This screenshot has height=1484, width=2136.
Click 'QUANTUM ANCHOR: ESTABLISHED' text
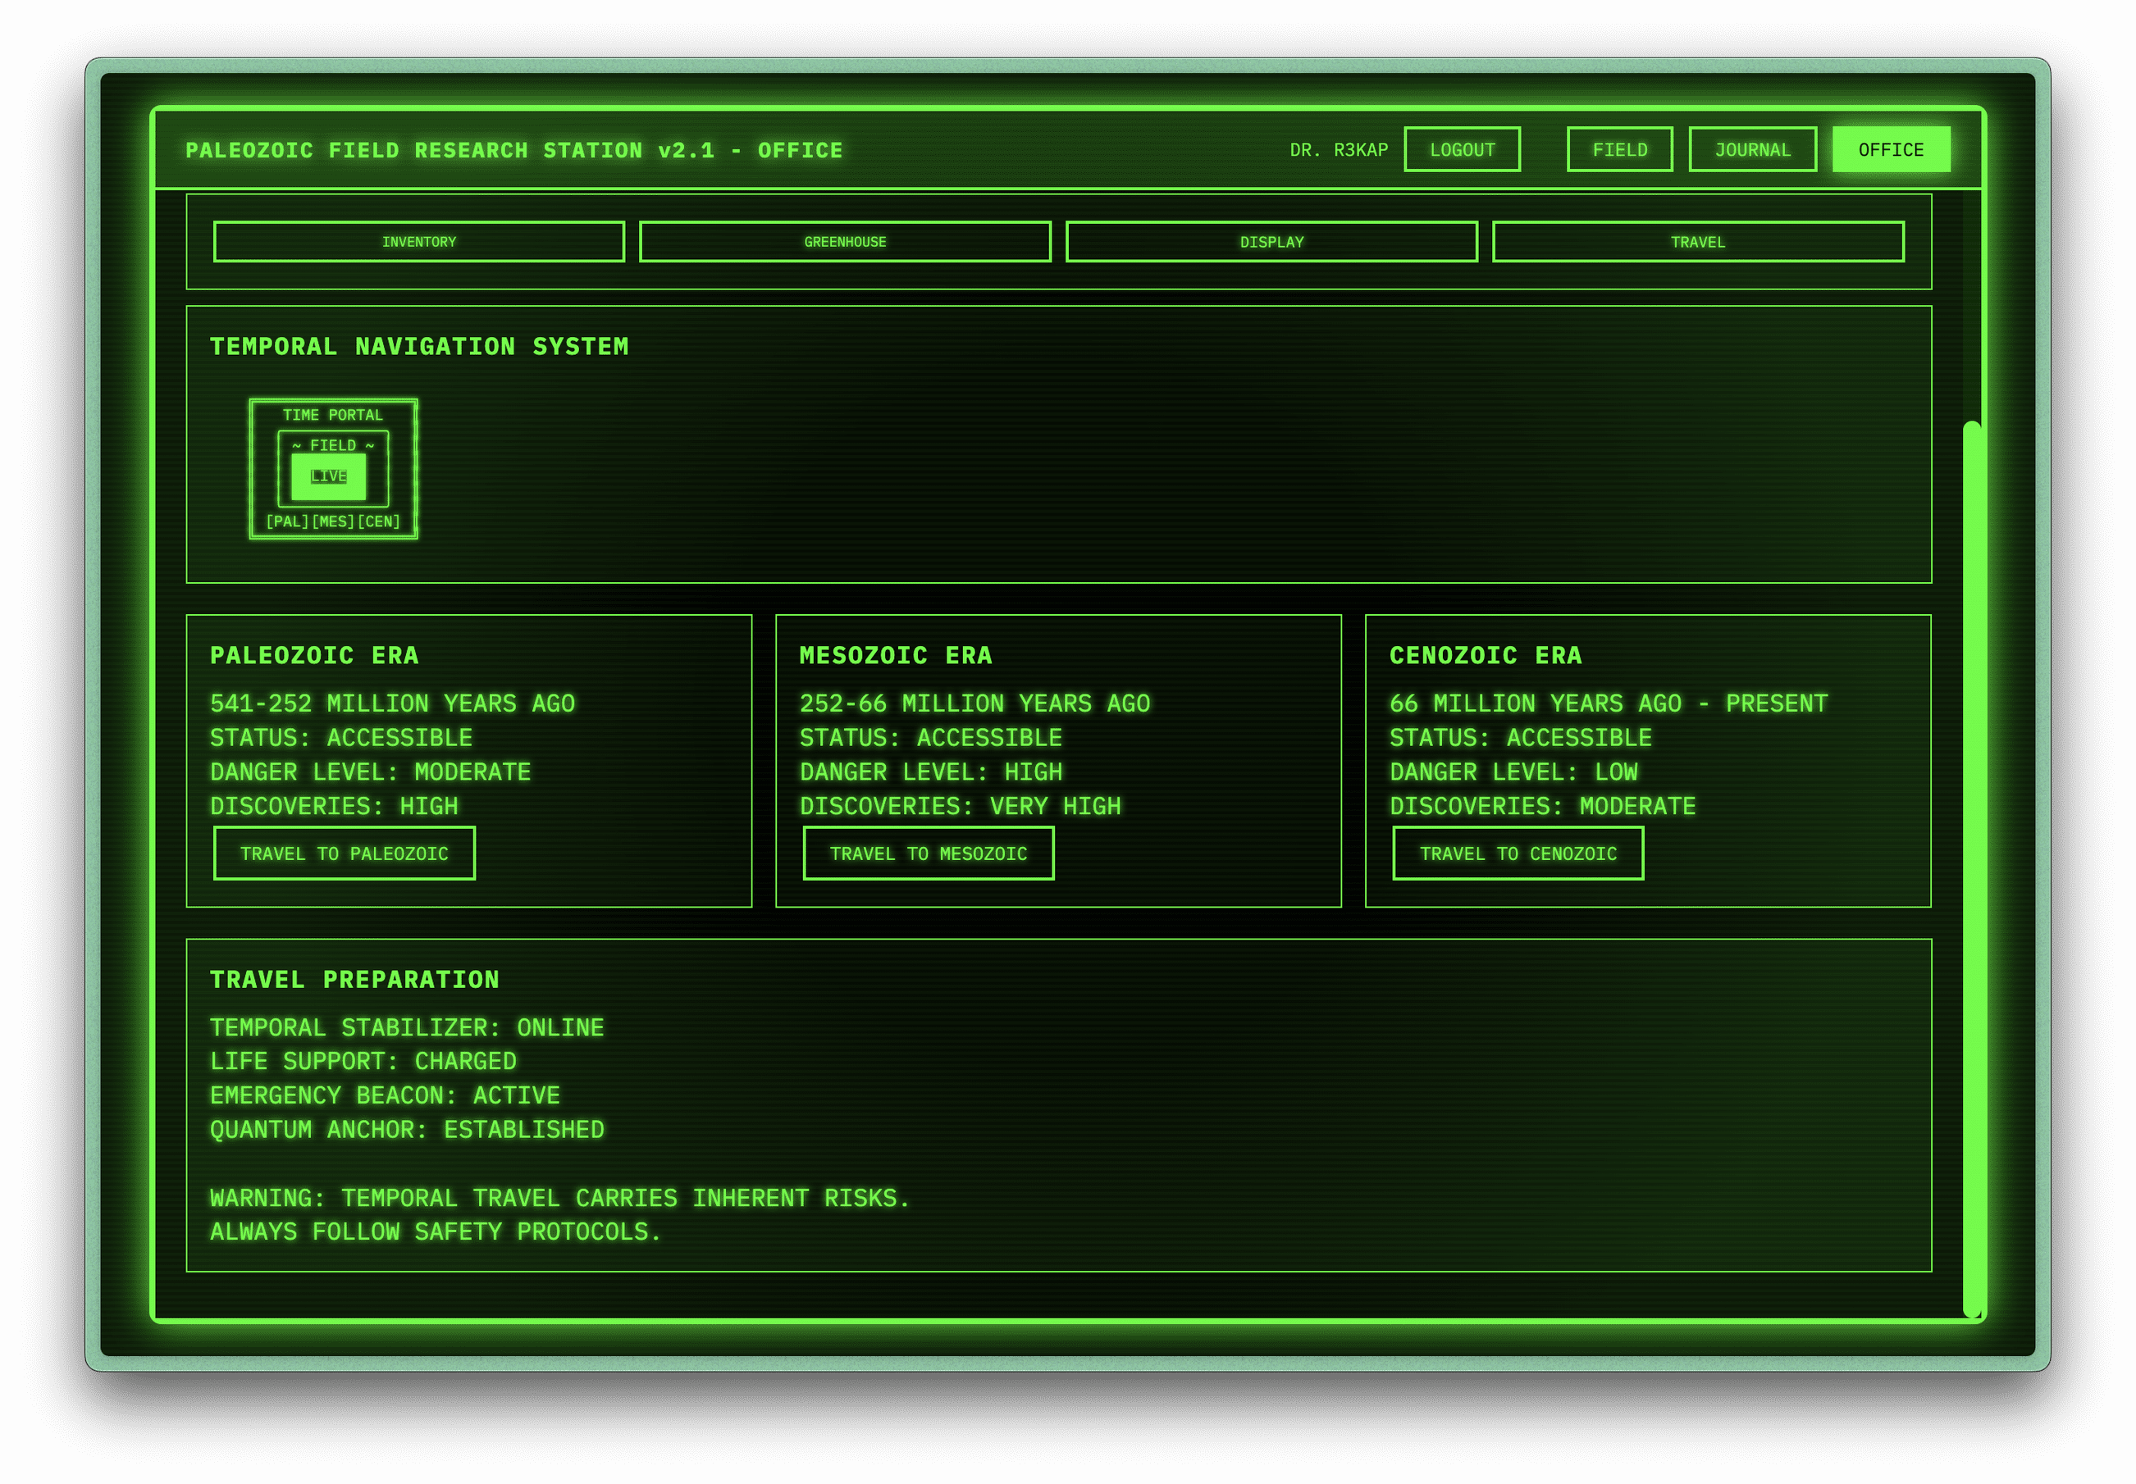pyautogui.click(x=407, y=1130)
